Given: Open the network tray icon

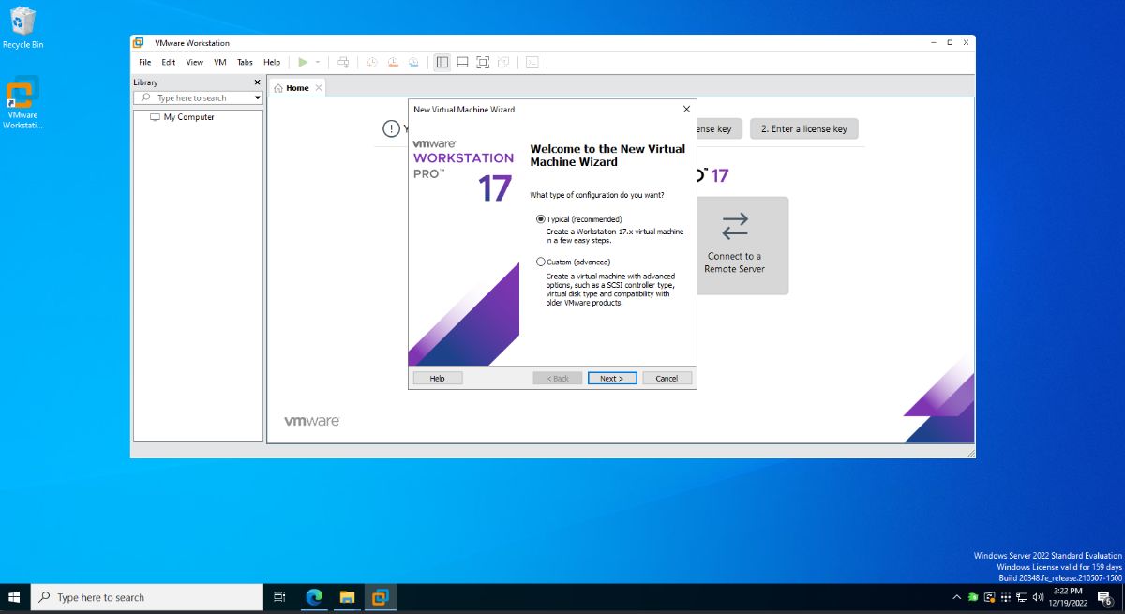Looking at the screenshot, I should click(x=1021, y=597).
